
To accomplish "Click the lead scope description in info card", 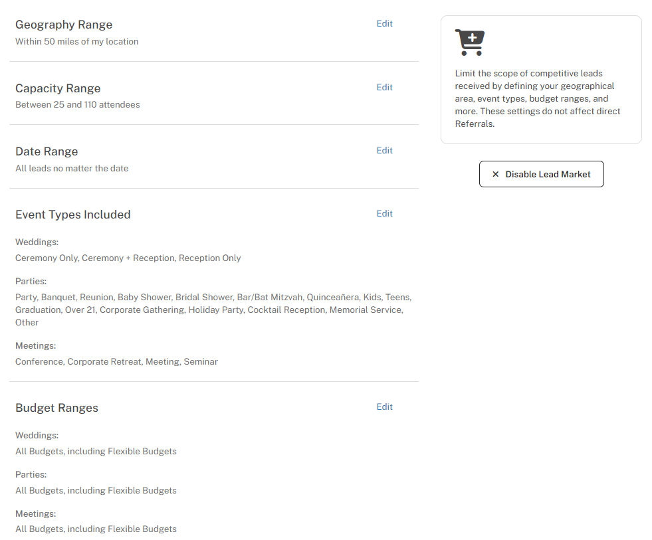I will point(538,99).
